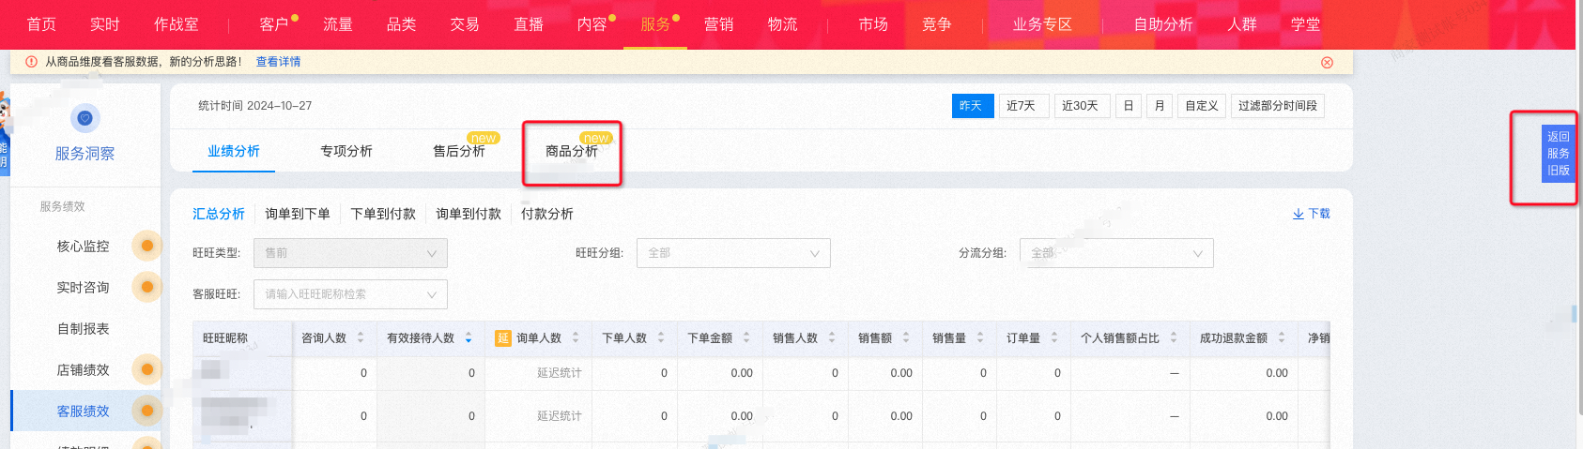This screenshot has width=1583, height=449.
Task: Sort the 咨询人数 column
Action: point(361,337)
